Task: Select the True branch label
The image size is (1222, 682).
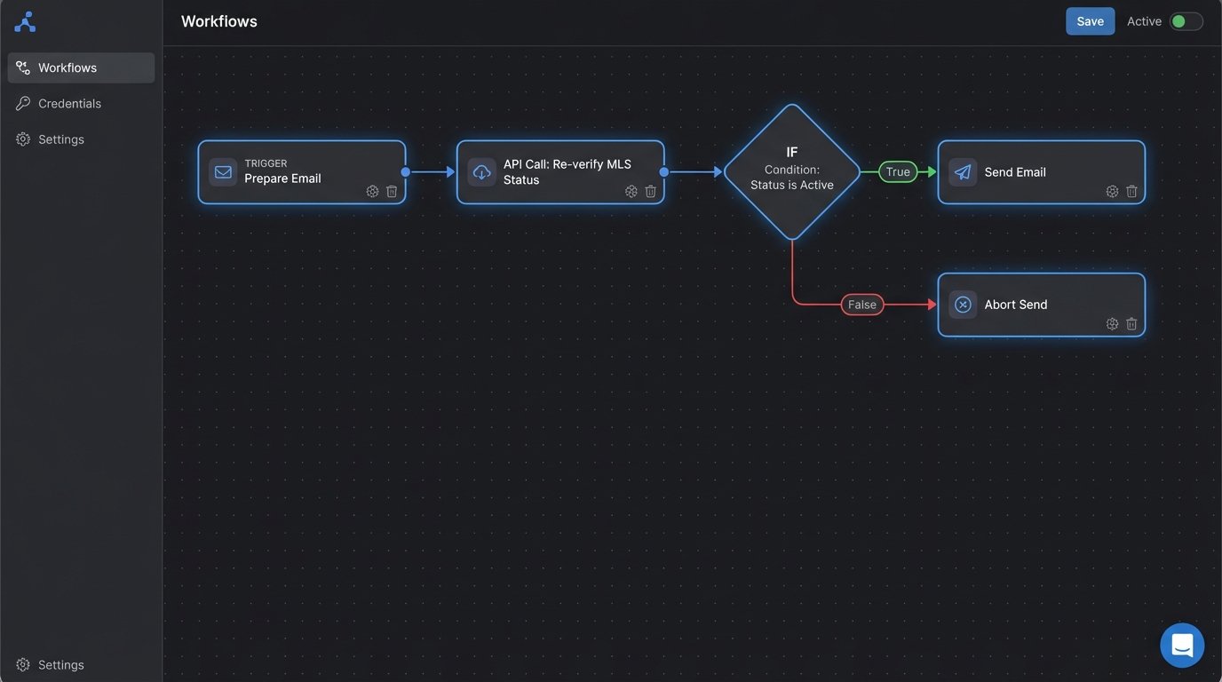Action: pos(898,172)
